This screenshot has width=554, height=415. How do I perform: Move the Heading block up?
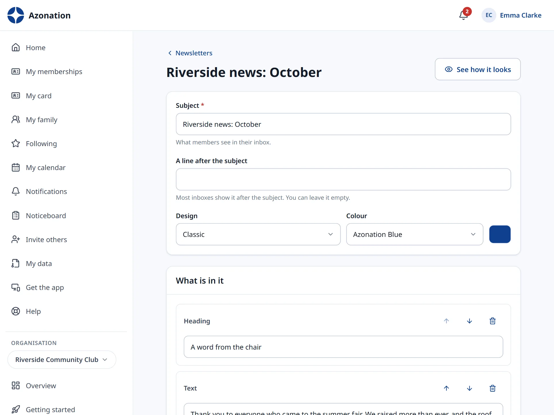coord(446,321)
